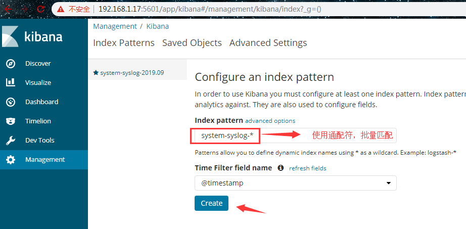
Task: Select the Management sidebar item
Action: 44,160
